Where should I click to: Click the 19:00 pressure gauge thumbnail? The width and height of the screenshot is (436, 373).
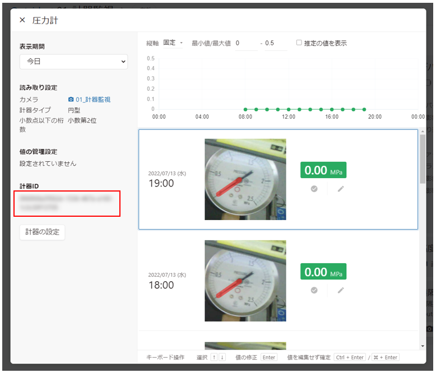click(x=245, y=180)
